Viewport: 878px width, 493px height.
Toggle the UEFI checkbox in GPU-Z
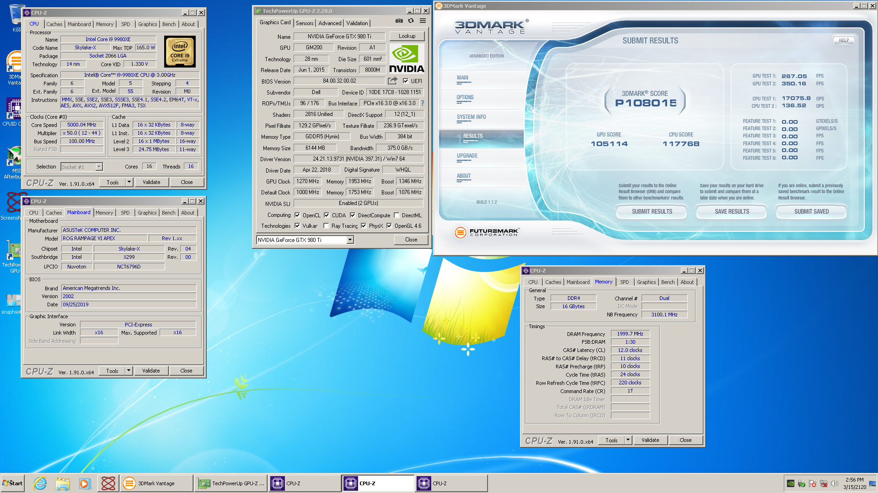coord(406,81)
